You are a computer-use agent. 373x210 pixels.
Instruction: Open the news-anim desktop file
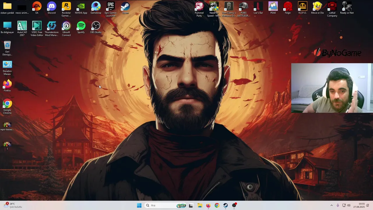pos(22,8)
